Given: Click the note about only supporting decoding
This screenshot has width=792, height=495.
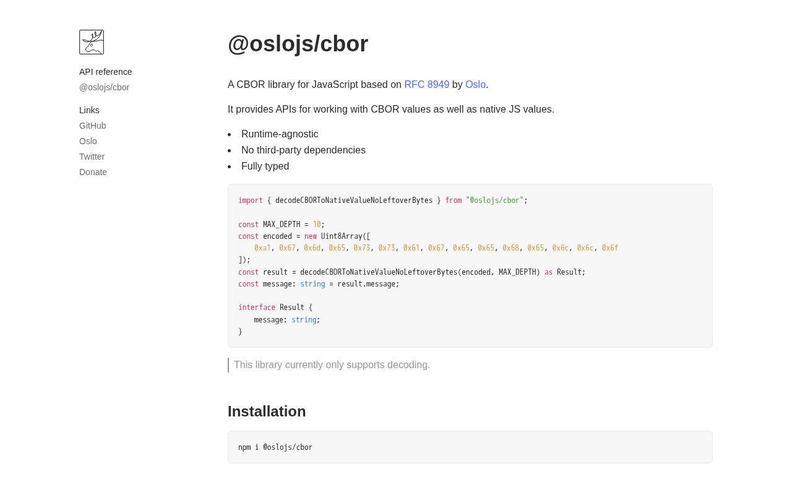Looking at the screenshot, I should [x=332, y=365].
